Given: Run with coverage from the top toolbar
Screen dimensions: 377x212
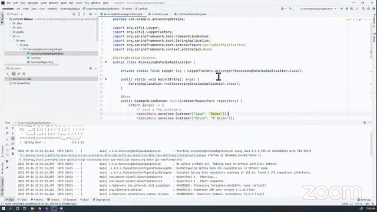Looking at the screenshot, I should 352,9.
